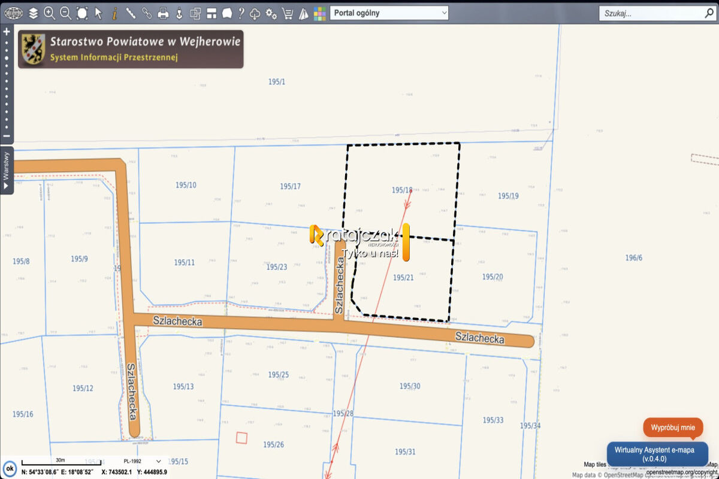Choose the arrow pointer selection tool
This screenshot has height=479, width=719.
pos(98,13)
